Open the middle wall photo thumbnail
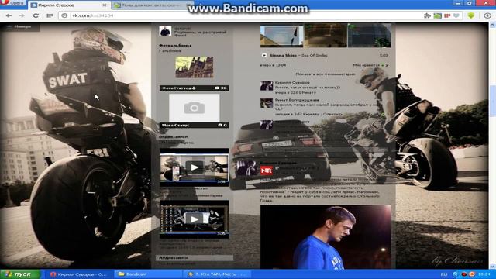 (325, 36)
